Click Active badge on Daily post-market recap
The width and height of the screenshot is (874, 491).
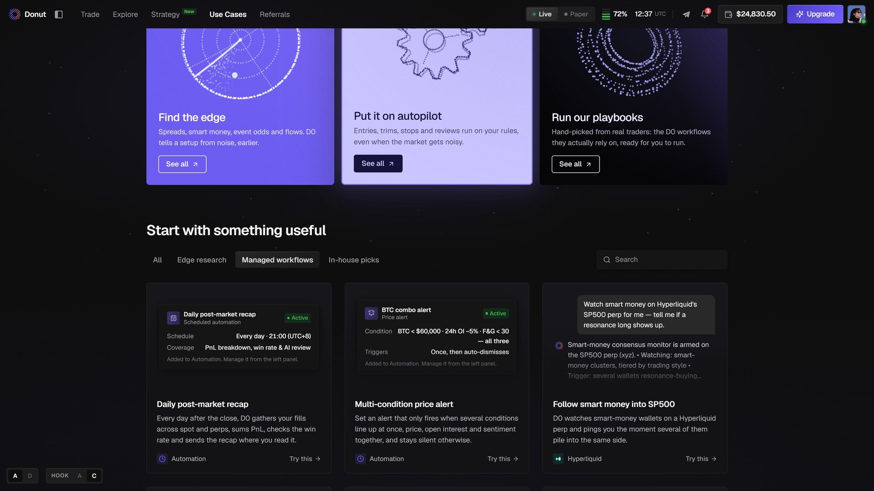click(298, 318)
